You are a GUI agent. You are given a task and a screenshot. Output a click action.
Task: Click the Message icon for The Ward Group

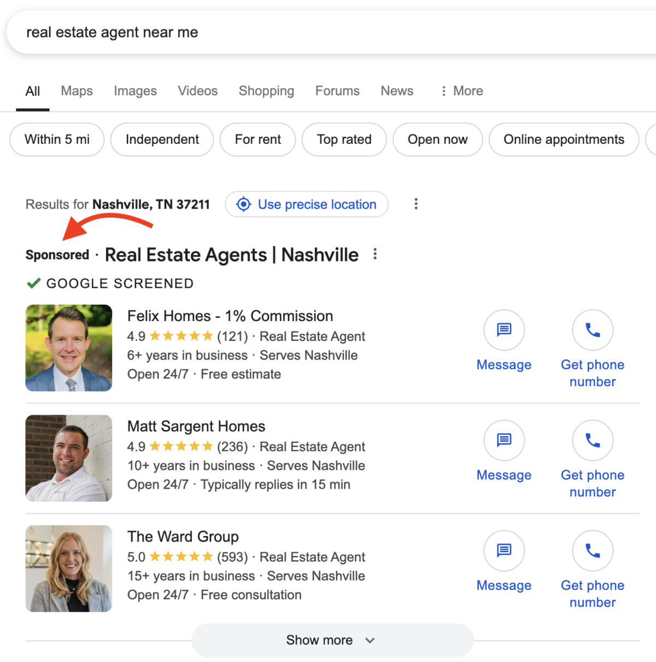pos(504,551)
